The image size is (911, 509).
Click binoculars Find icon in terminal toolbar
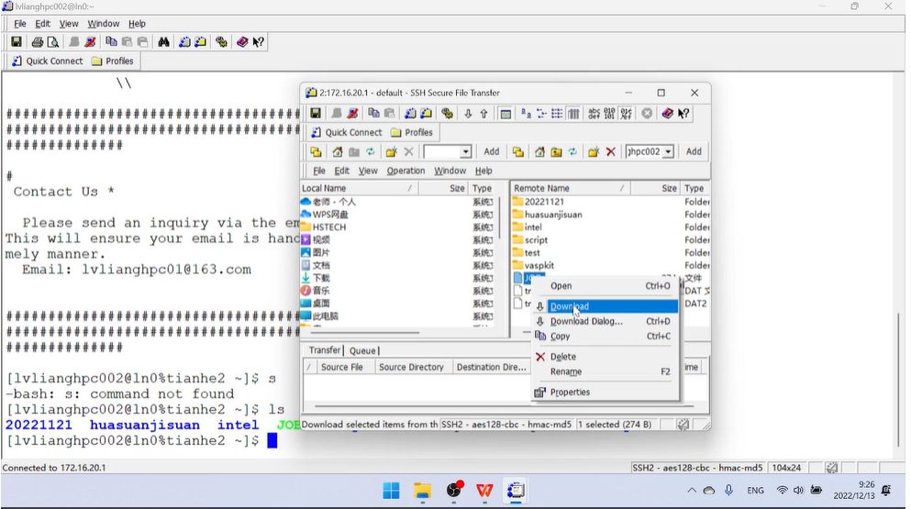point(164,42)
